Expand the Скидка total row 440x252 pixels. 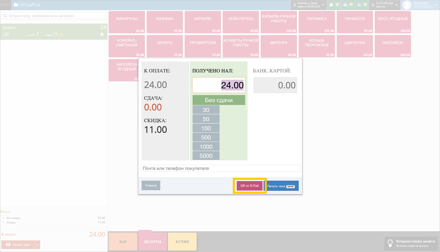click(3, 223)
